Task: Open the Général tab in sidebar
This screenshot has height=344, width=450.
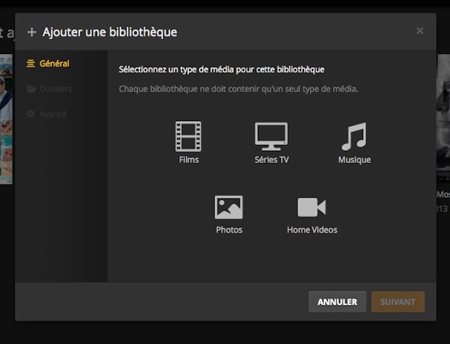Action: [x=48, y=64]
